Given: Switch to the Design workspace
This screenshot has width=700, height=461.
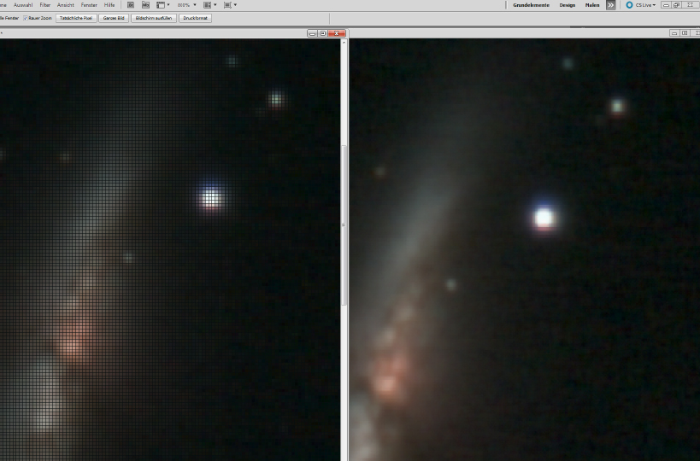Looking at the screenshot, I should (568, 5).
